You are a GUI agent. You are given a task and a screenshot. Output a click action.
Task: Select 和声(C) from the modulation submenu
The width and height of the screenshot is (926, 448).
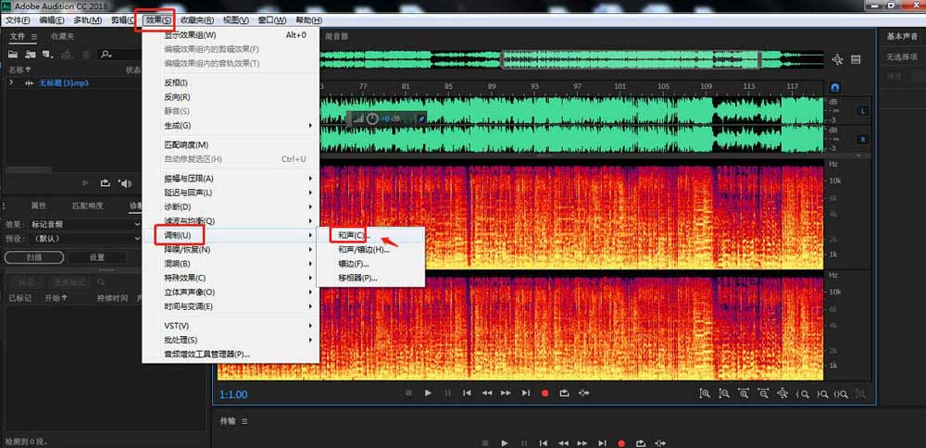click(x=351, y=235)
